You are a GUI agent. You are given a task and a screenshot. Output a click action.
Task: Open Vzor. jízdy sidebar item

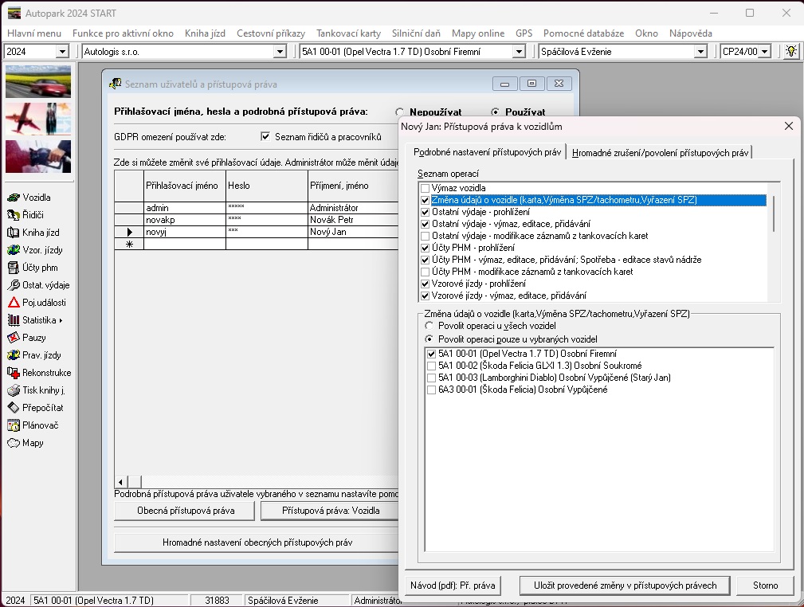pos(35,249)
